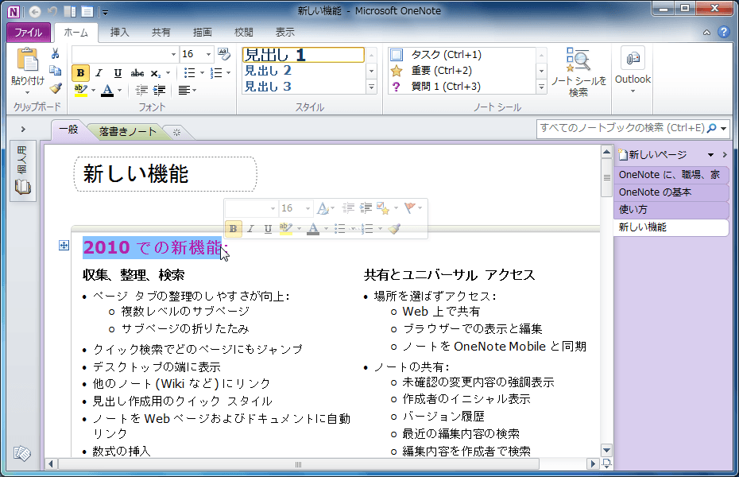This screenshot has width=739, height=477.
Task: Open the font color dropdown arrow in the ribbon
Action: coord(120,90)
